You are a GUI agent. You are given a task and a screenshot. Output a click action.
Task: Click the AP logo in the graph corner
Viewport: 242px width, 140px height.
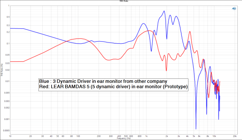click(x=234, y=8)
